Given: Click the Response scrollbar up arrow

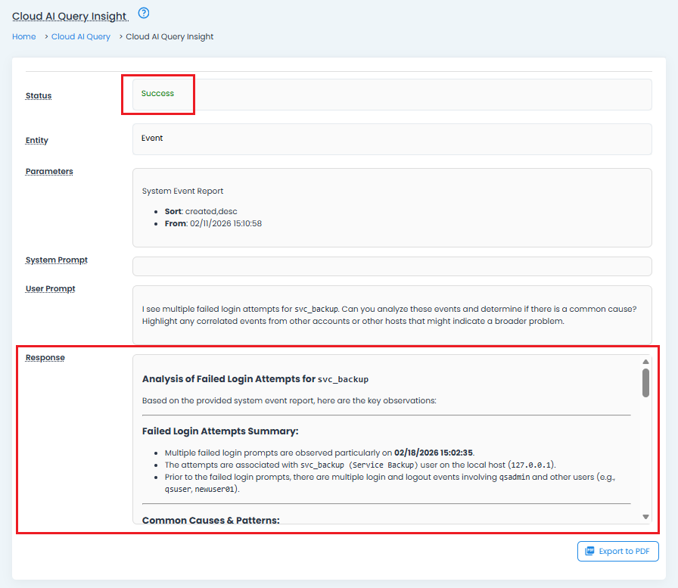Looking at the screenshot, I should [645, 362].
